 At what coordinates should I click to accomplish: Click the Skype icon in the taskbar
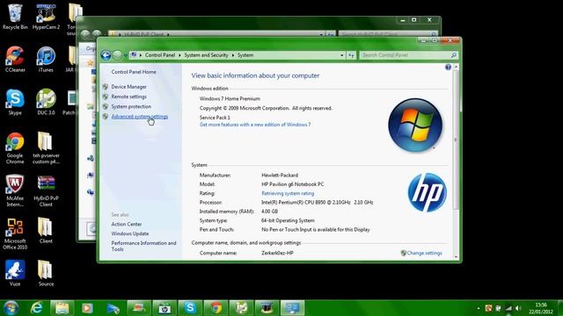(x=190, y=308)
